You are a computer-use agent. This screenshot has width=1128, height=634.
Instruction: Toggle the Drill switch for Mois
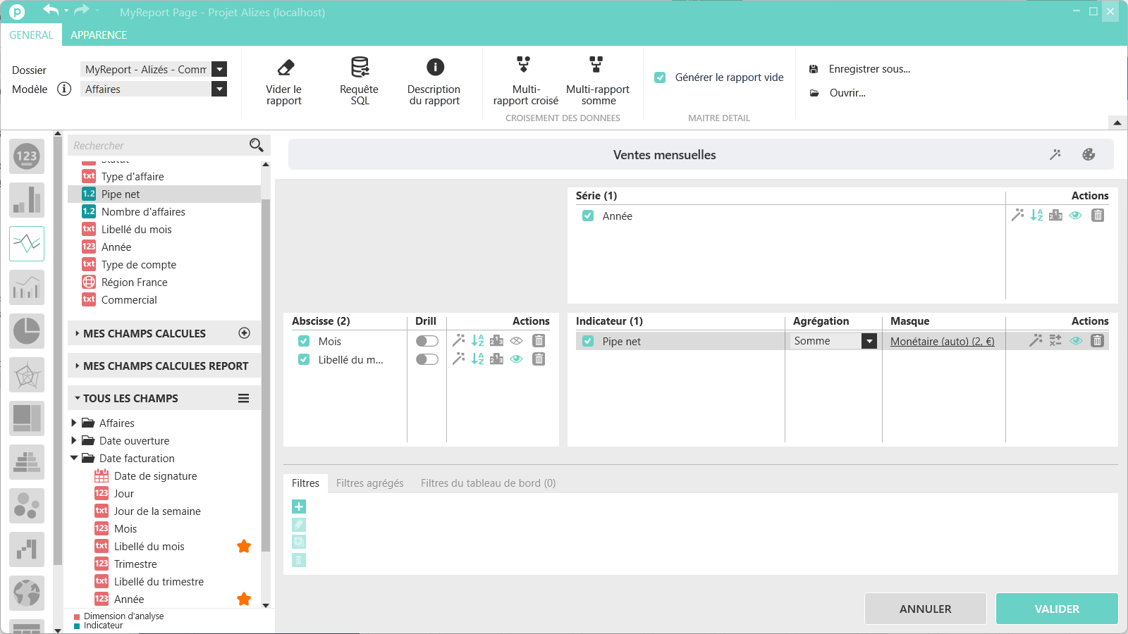click(x=427, y=341)
